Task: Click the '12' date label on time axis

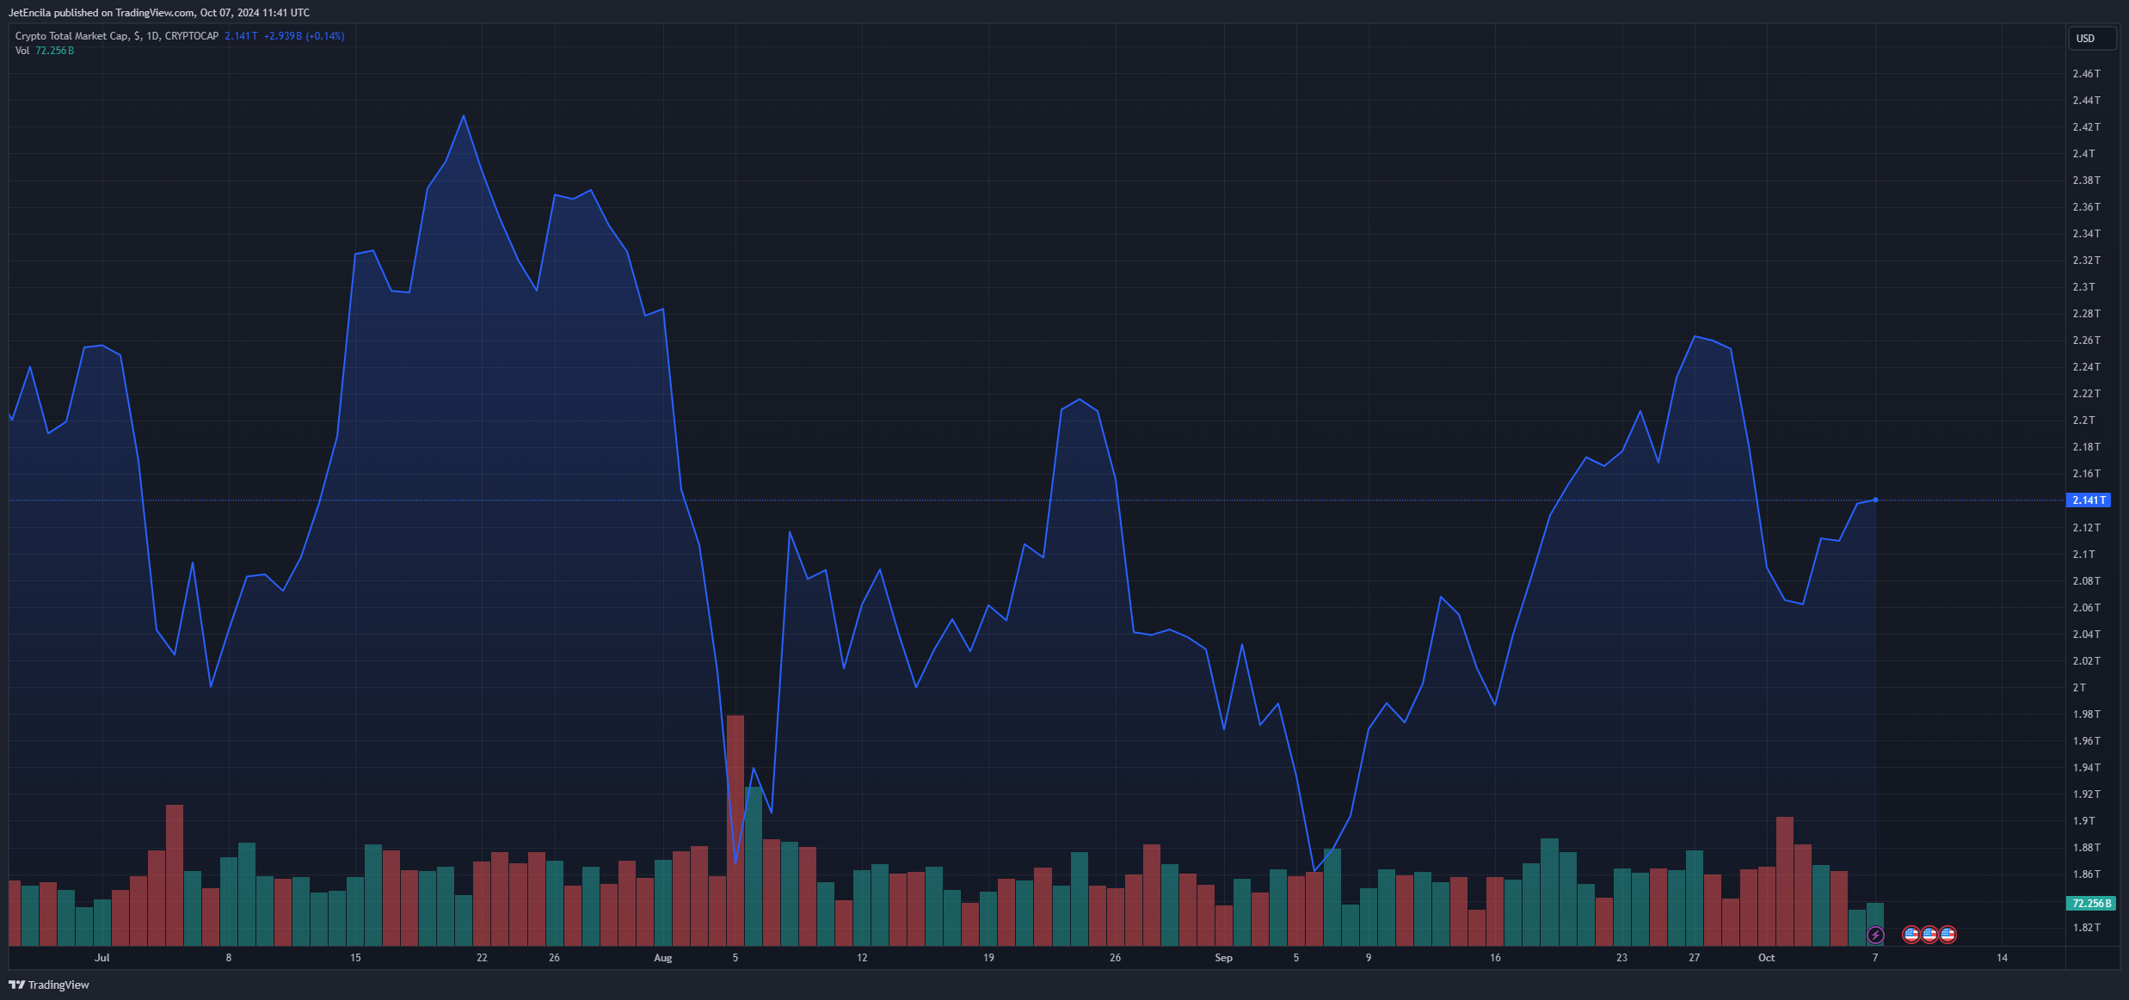Action: (862, 958)
